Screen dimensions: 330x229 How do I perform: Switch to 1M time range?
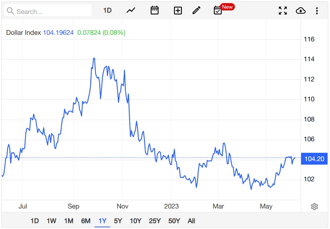[69, 221]
